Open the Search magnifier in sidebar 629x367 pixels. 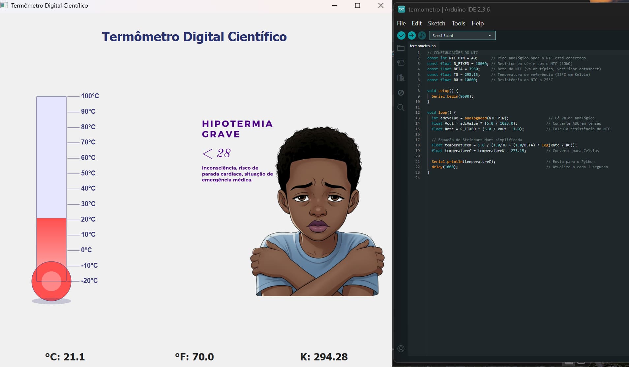point(401,107)
